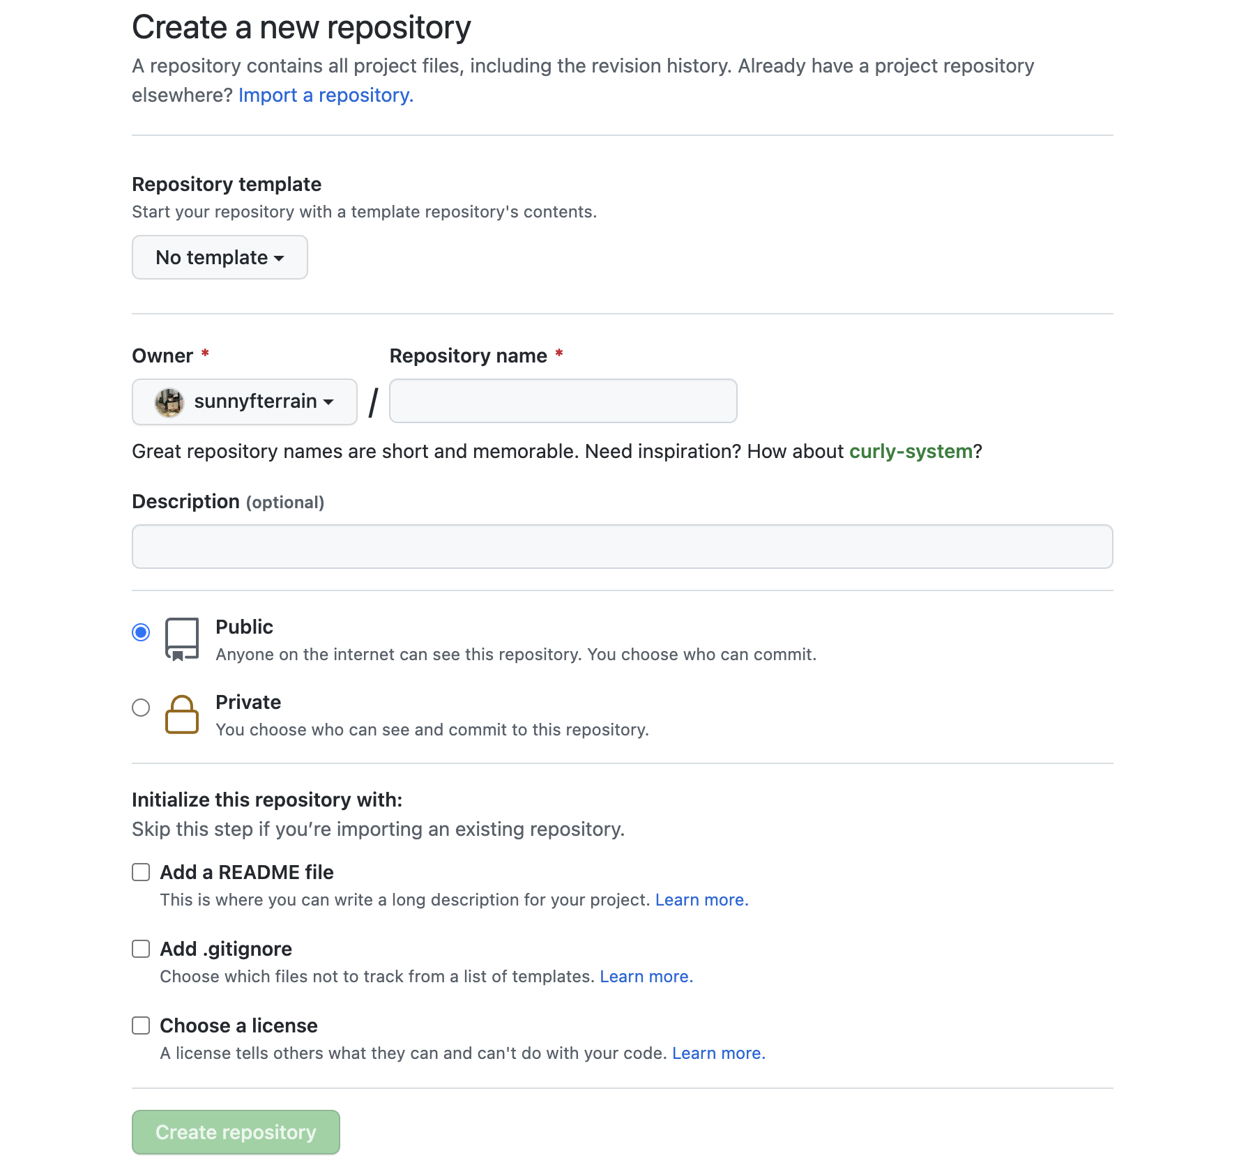The image size is (1255, 1160).
Task: Open the No template dropdown
Action: [220, 257]
